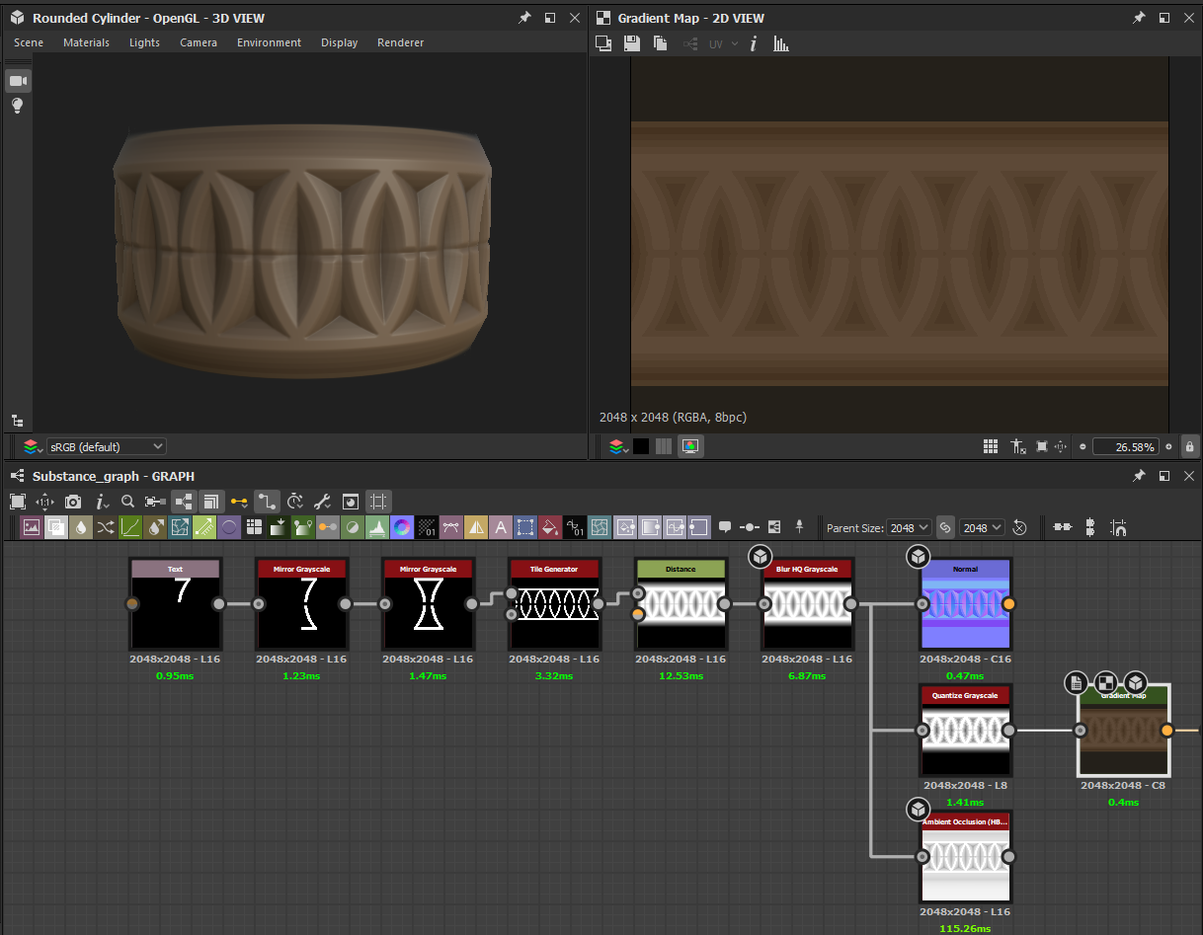Screen dimensions: 1203x935
Task: Expand the Parent Size width dropdown
Action: pos(909,527)
